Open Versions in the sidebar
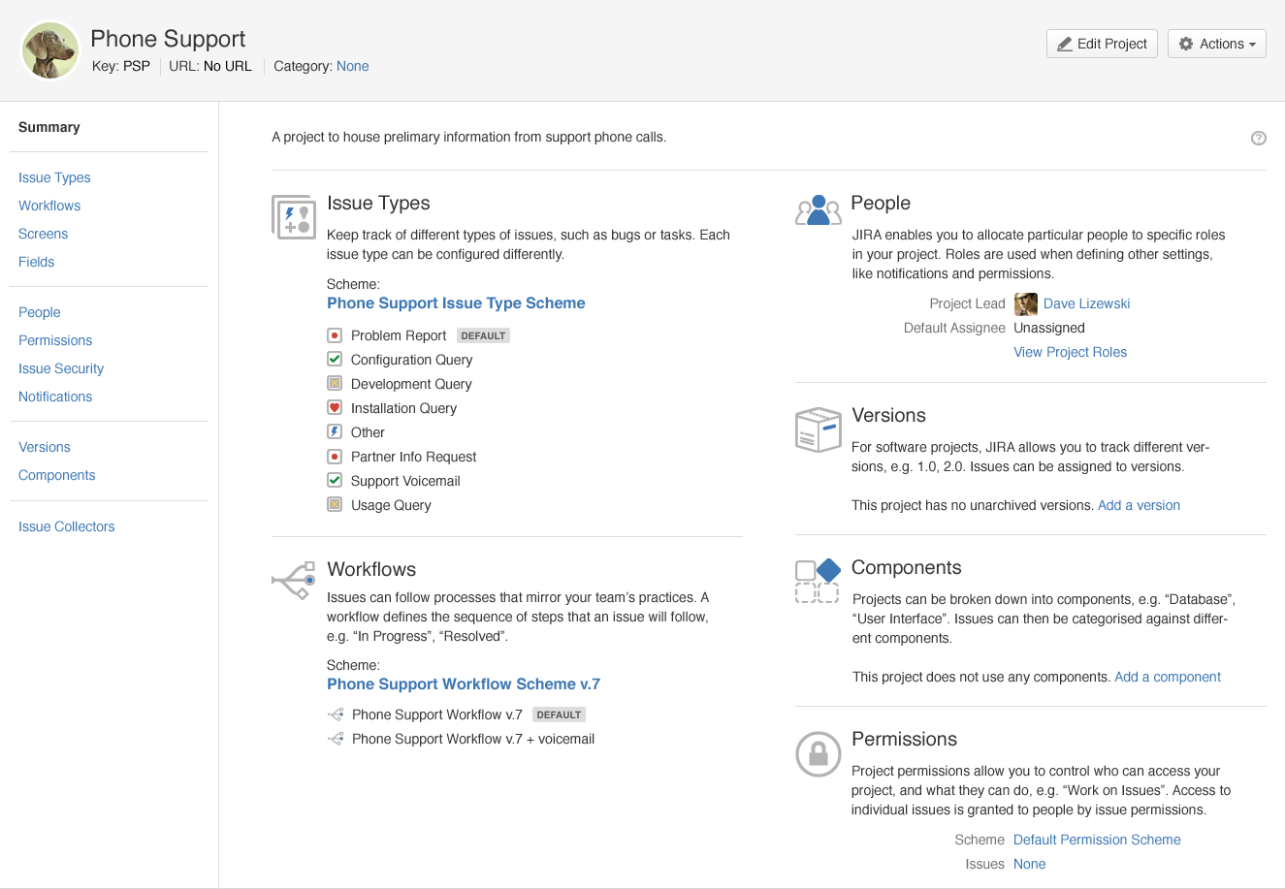 45,447
